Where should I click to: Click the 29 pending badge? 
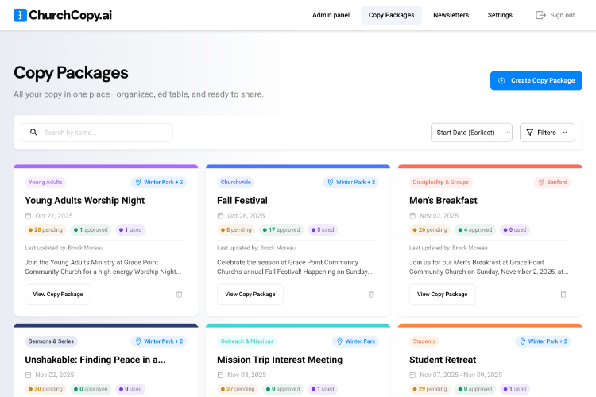[430, 389]
